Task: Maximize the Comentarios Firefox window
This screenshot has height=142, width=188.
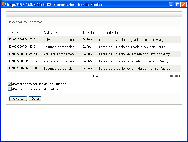Action: pos(178,5)
